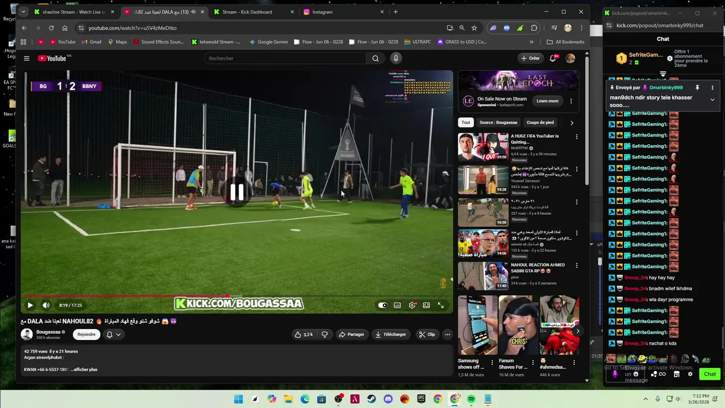The height and width of the screenshot is (408, 725).
Task: Open the Clip scissors button
Action: pyautogui.click(x=427, y=334)
